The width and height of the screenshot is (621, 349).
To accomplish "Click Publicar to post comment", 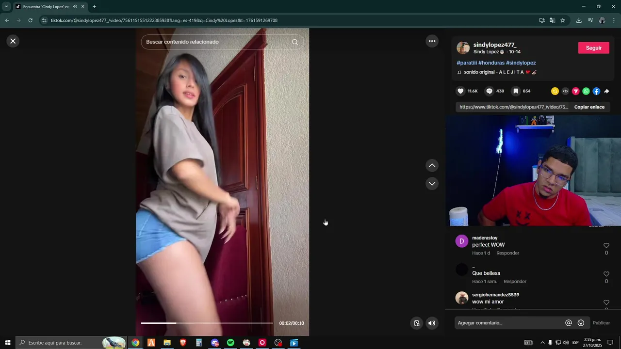I will point(601,323).
